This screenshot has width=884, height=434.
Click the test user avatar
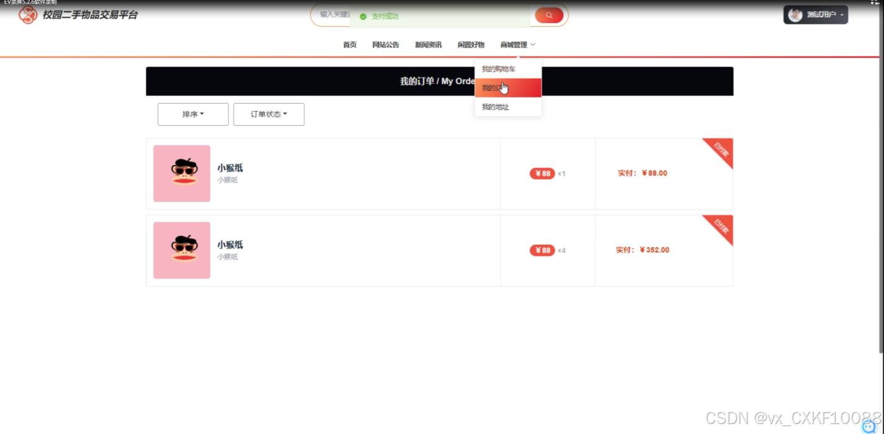click(x=795, y=15)
